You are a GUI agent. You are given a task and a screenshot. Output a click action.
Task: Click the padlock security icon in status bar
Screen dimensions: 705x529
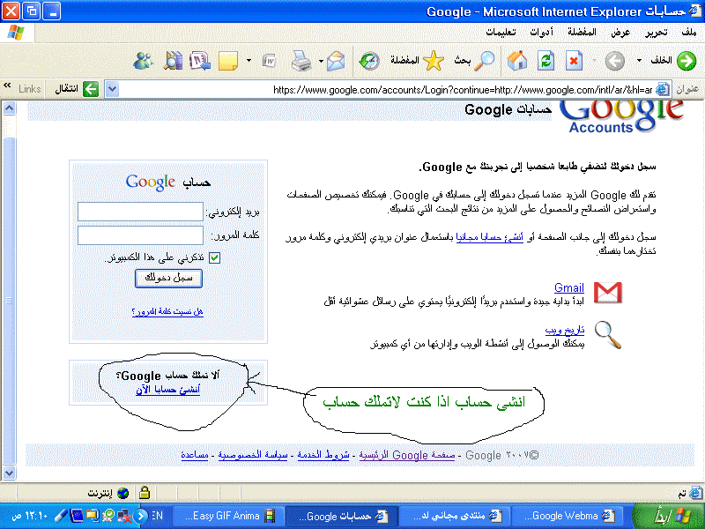coord(144,493)
